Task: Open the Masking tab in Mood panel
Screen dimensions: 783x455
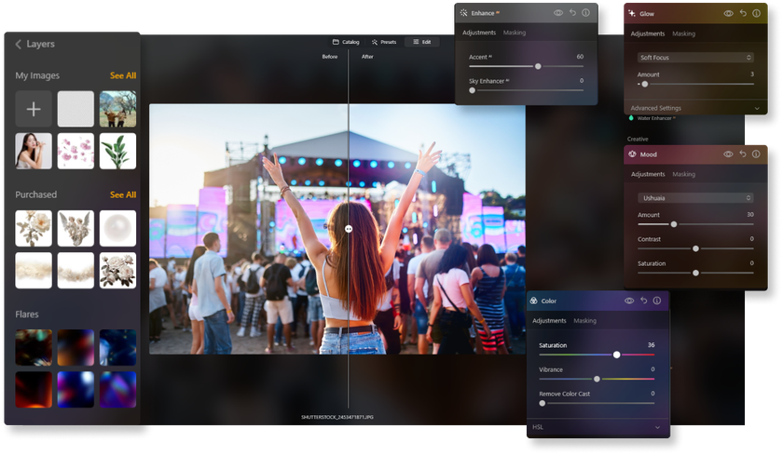Action: coord(683,174)
